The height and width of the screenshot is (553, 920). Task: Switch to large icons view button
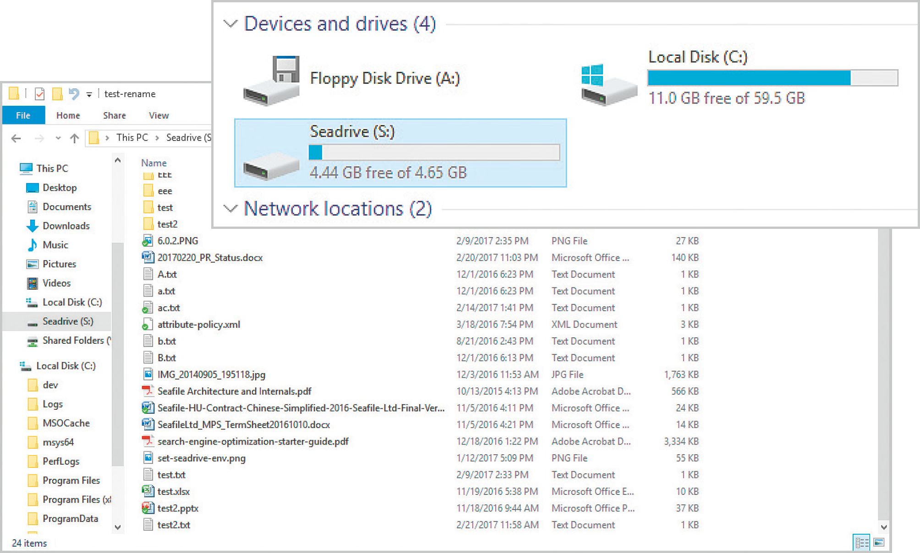click(879, 543)
